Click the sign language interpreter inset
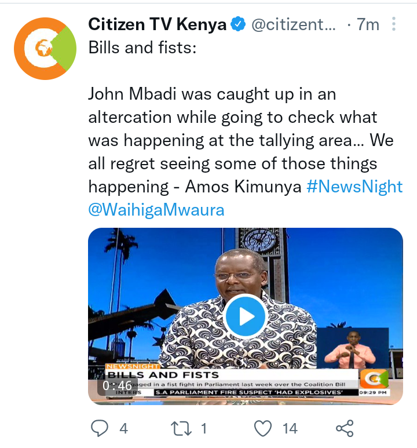 (353, 348)
